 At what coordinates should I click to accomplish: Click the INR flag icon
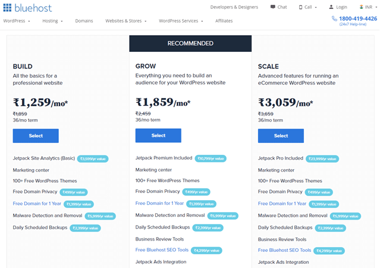tap(360, 7)
